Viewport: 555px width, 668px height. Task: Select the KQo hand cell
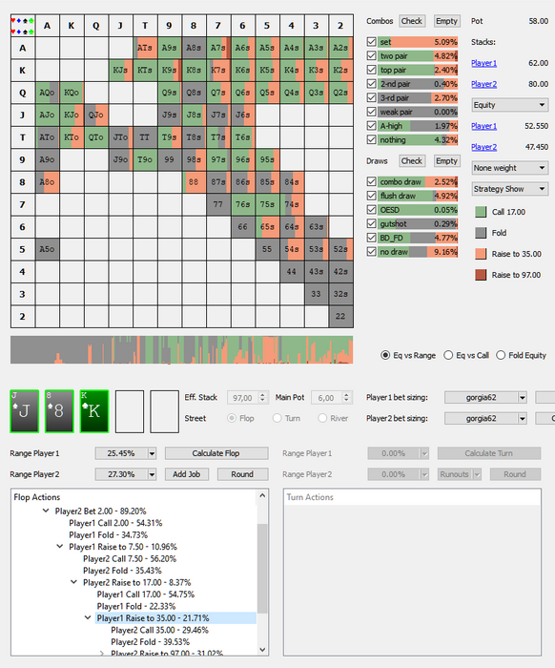click(72, 93)
